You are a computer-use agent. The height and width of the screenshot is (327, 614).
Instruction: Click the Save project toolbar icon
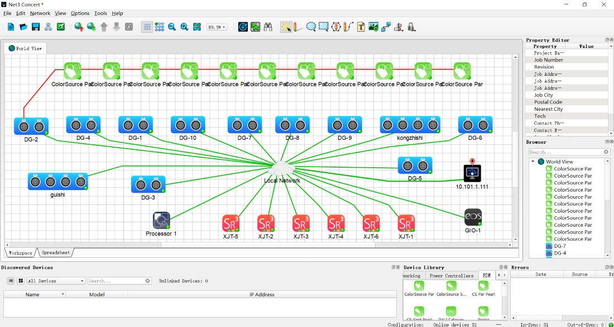point(36,27)
